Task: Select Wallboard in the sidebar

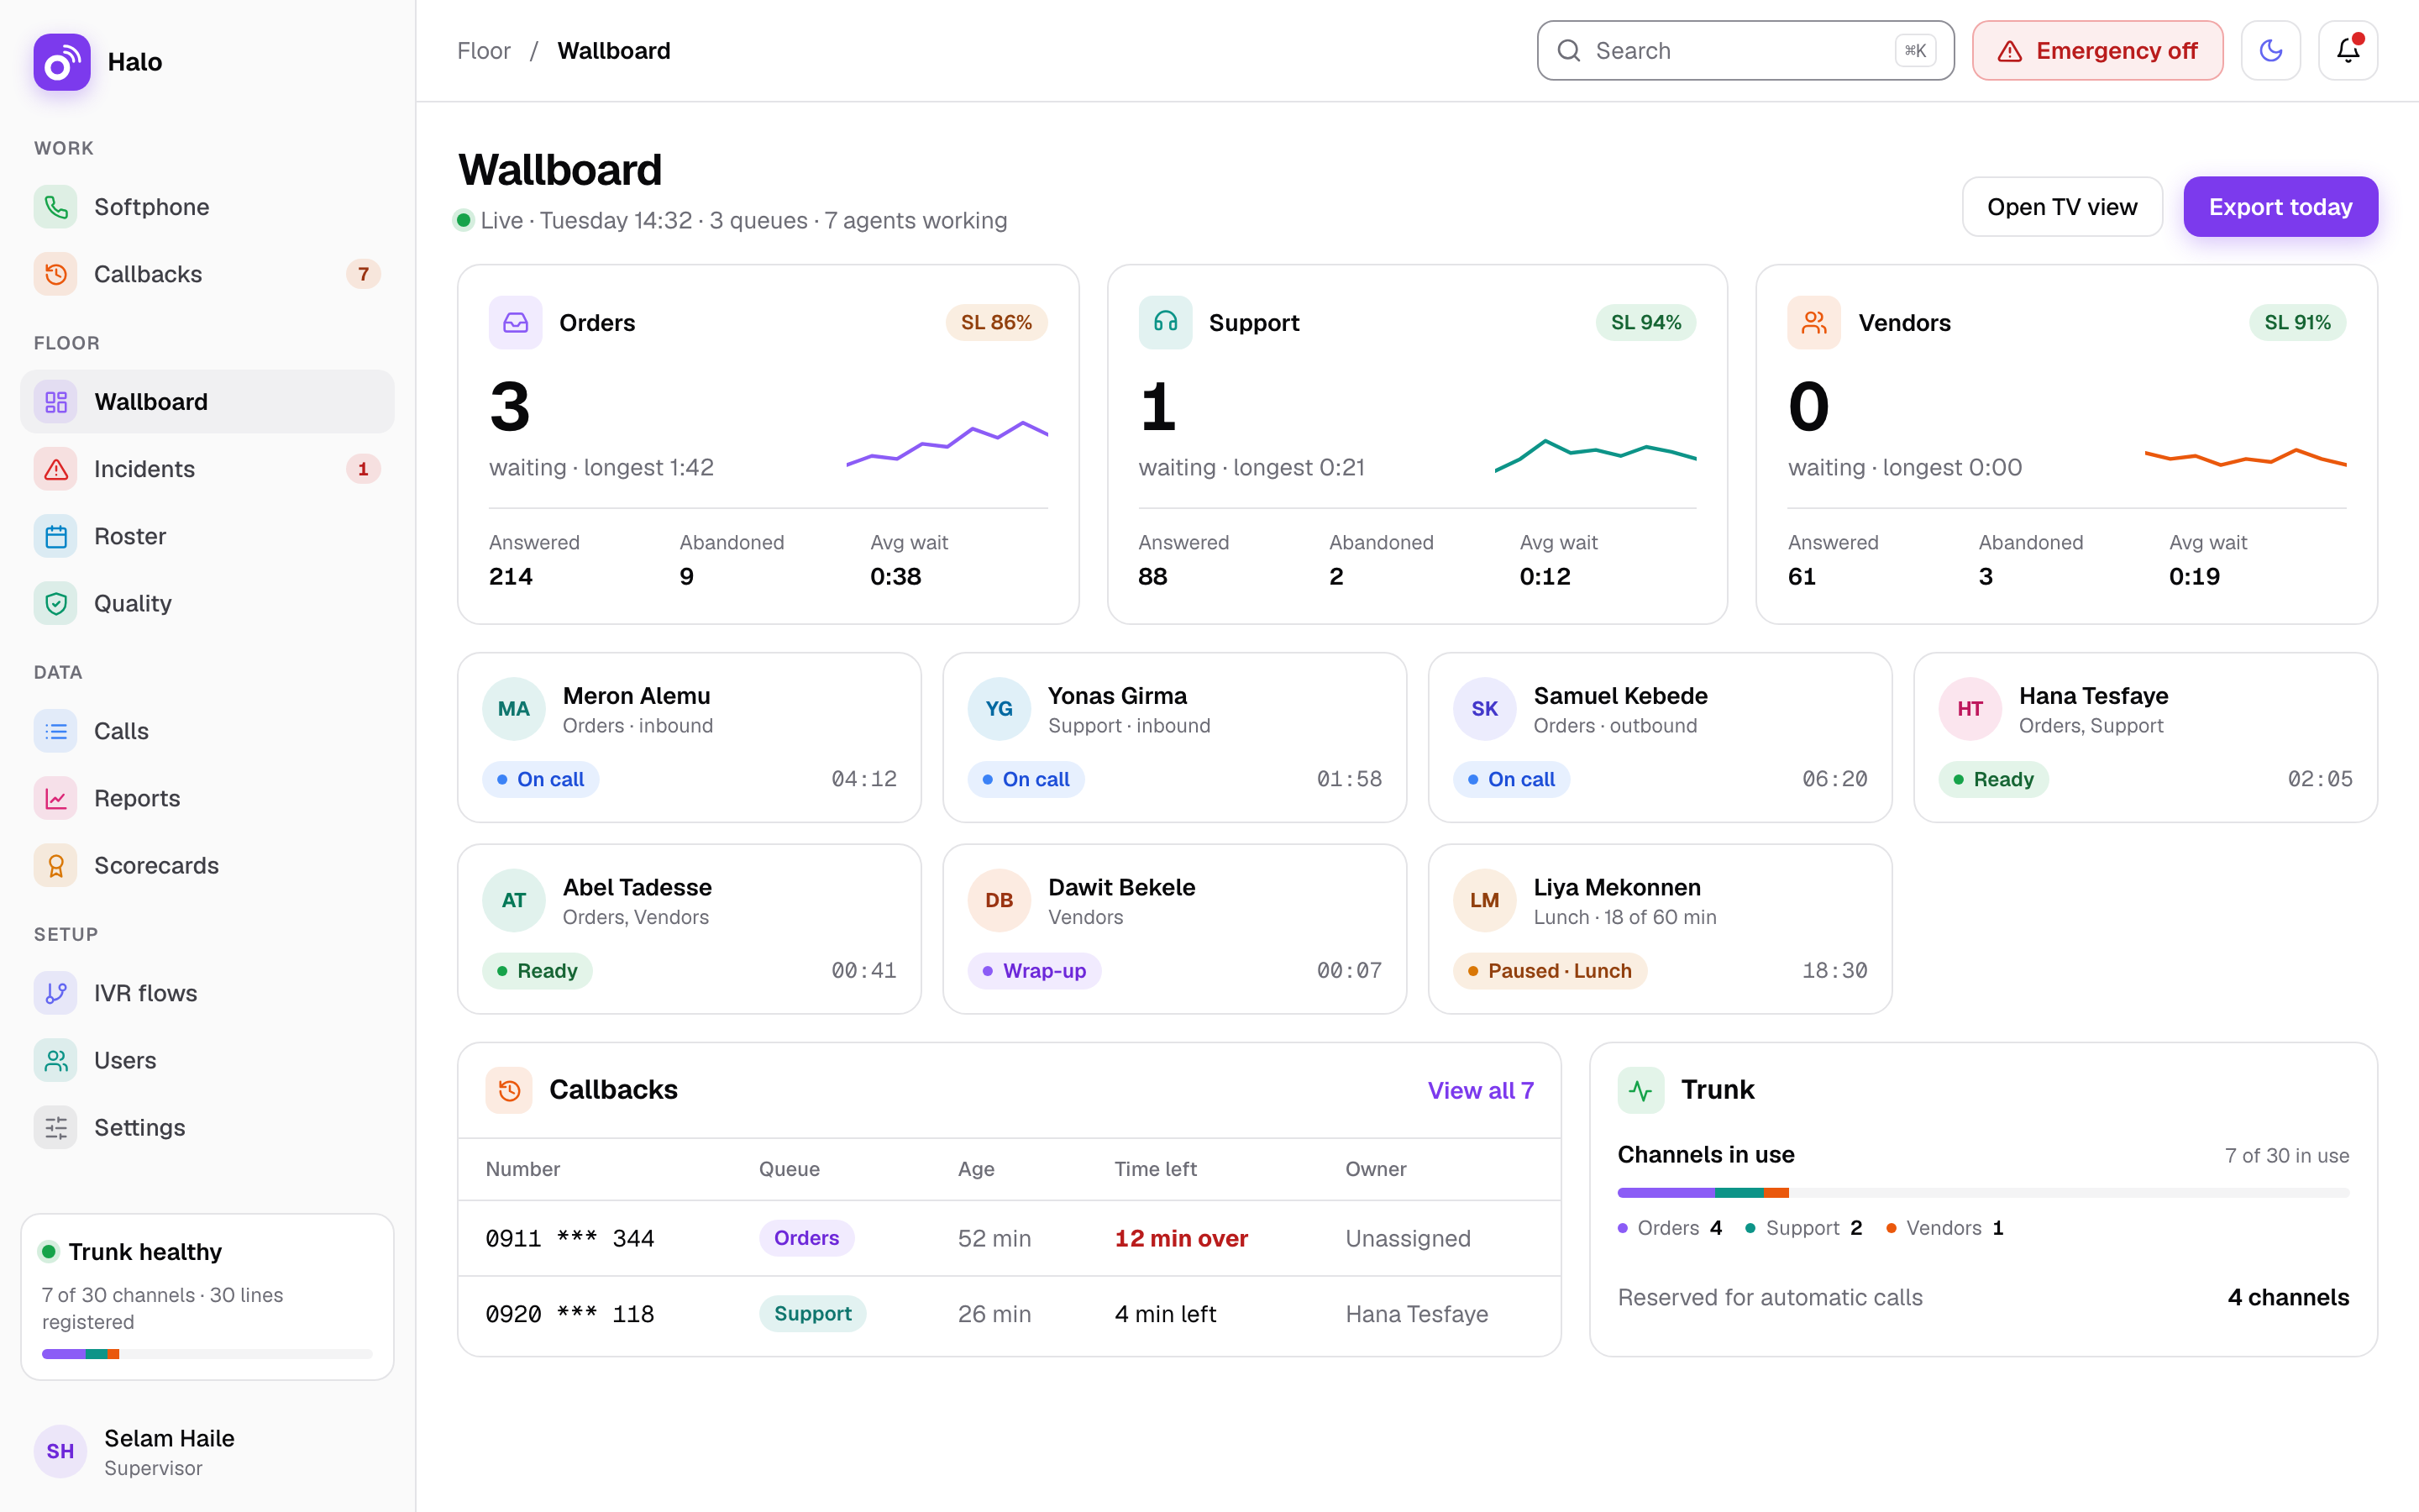Action: 207,402
